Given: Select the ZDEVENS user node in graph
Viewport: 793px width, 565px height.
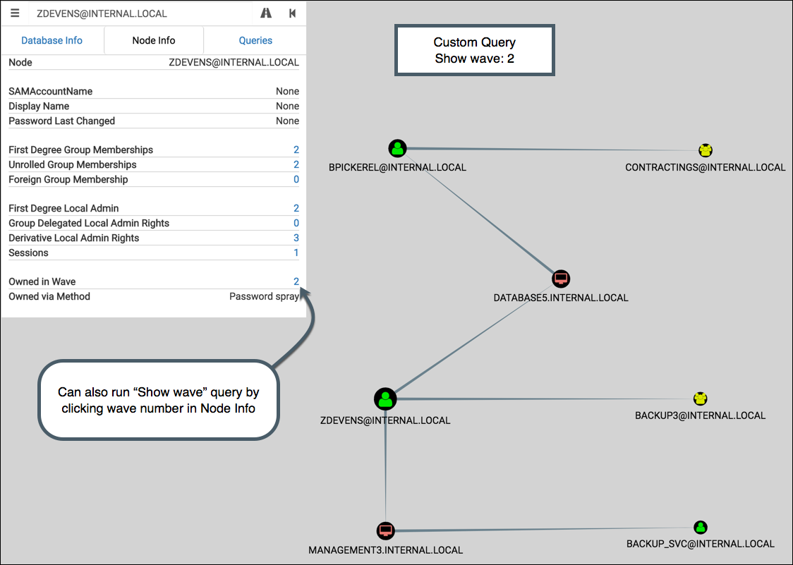Looking at the screenshot, I should pos(385,399).
